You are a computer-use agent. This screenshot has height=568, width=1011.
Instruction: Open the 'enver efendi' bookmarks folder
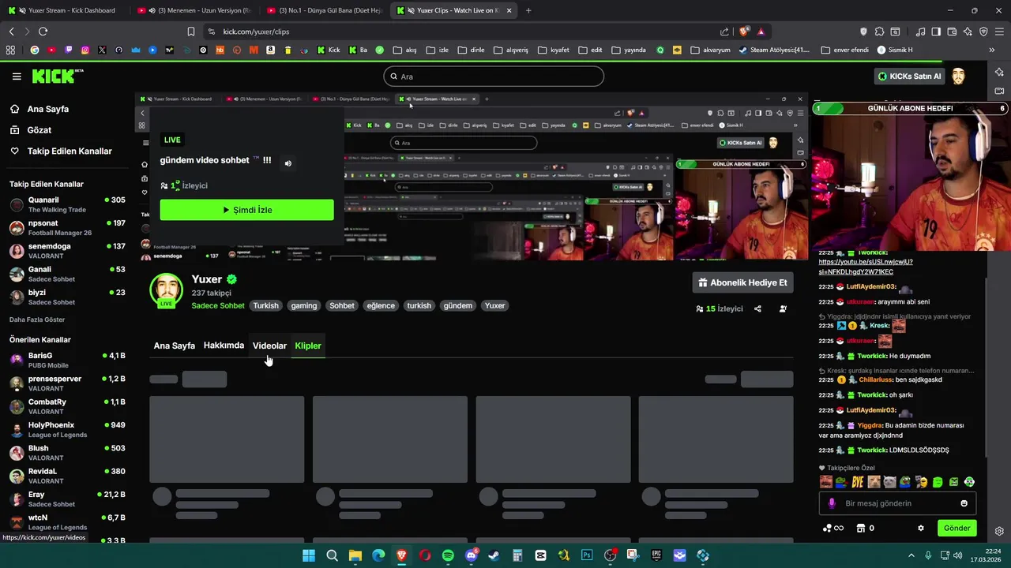click(x=844, y=50)
